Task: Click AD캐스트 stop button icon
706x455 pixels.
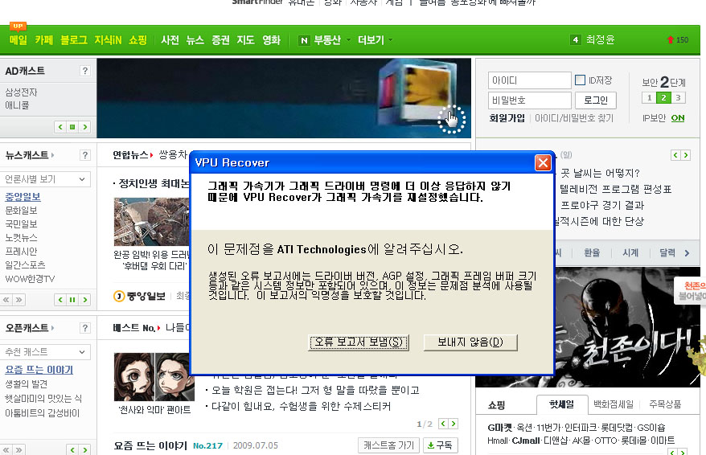Action: coord(72,127)
